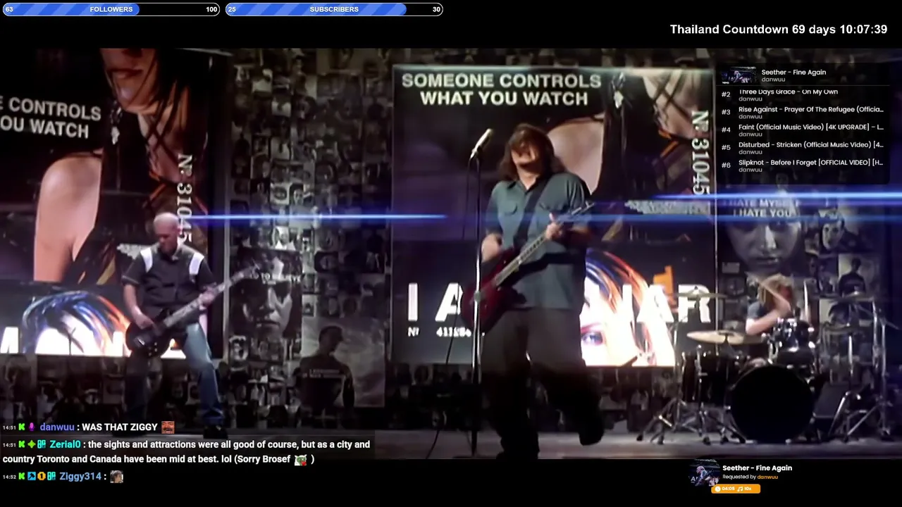This screenshot has height=507, width=902.
Task: Click the Subscribers goal progress bar
Action: pos(334,9)
